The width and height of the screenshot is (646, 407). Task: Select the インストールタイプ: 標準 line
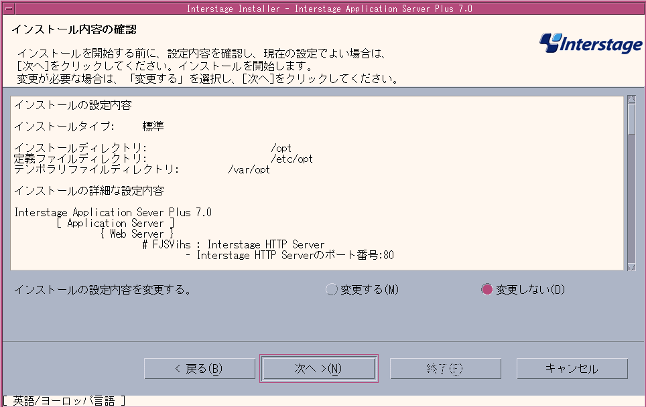click(x=89, y=127)
